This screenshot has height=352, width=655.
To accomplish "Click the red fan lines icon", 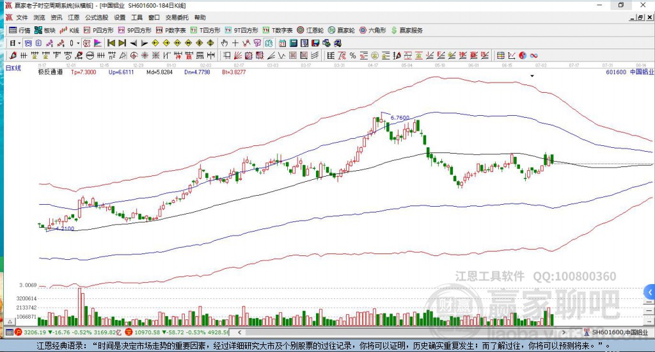I will tap(238, 56).
